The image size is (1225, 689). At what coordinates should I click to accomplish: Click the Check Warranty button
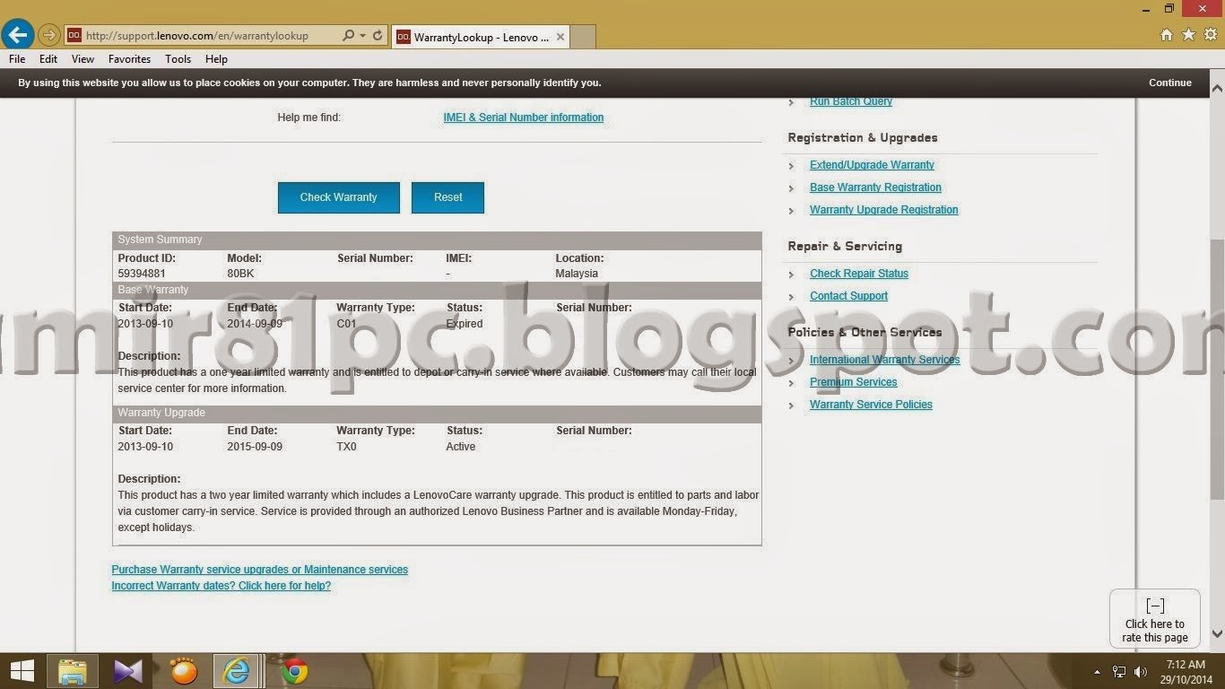(x=338, y=197)
